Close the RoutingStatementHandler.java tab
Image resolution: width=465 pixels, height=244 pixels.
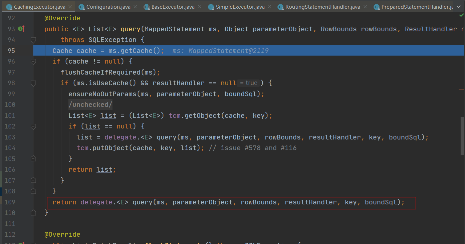click(365, 7)
